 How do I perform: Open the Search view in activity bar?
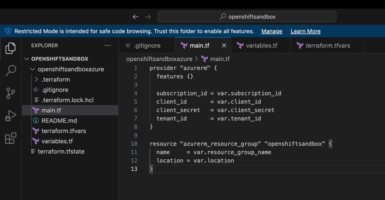[x=11, y=71]
